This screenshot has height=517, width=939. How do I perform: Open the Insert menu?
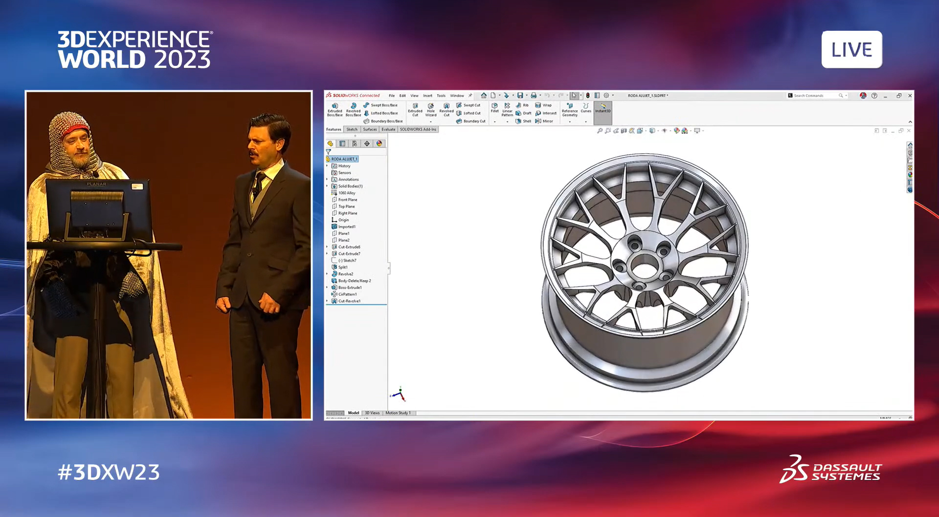tap(427, 96)
